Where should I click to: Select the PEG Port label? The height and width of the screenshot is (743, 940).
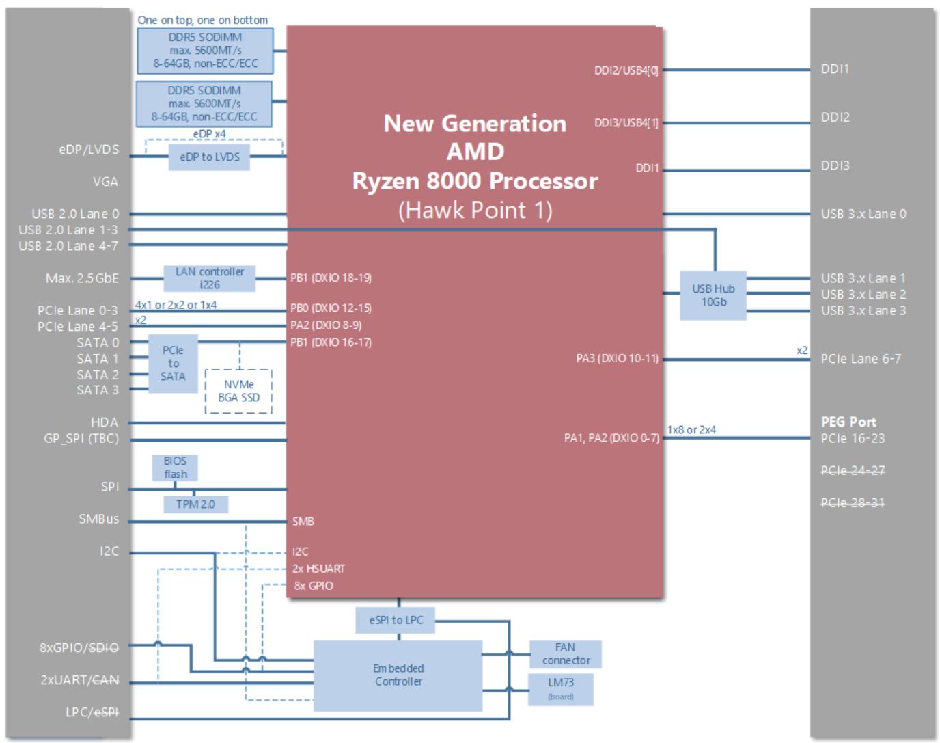tap(848, 422)
